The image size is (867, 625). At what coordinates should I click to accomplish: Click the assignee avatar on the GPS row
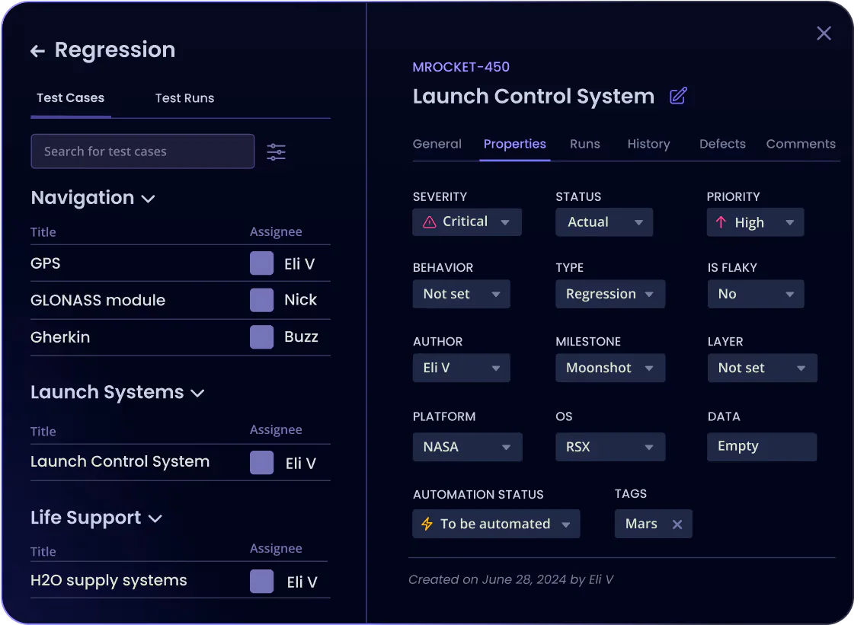click(x=261, y=263)
